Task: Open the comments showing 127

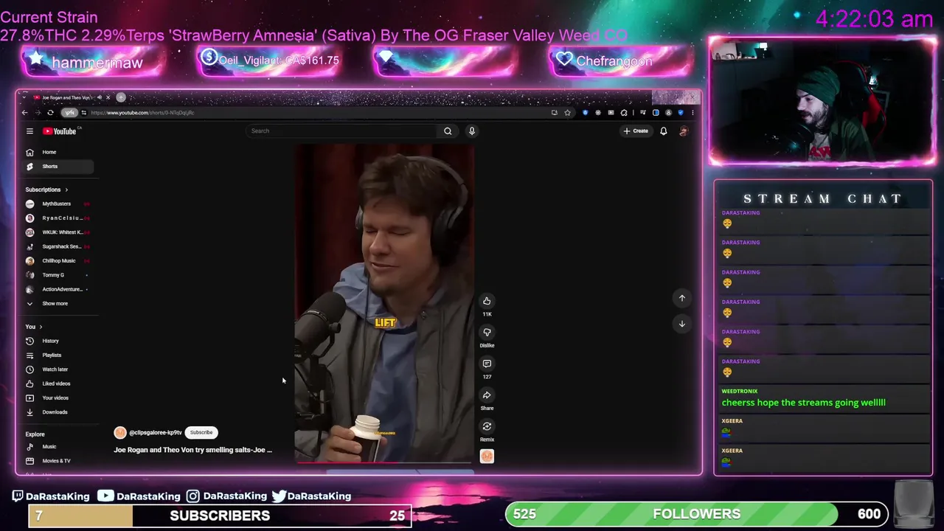Action: coord(487,364)
